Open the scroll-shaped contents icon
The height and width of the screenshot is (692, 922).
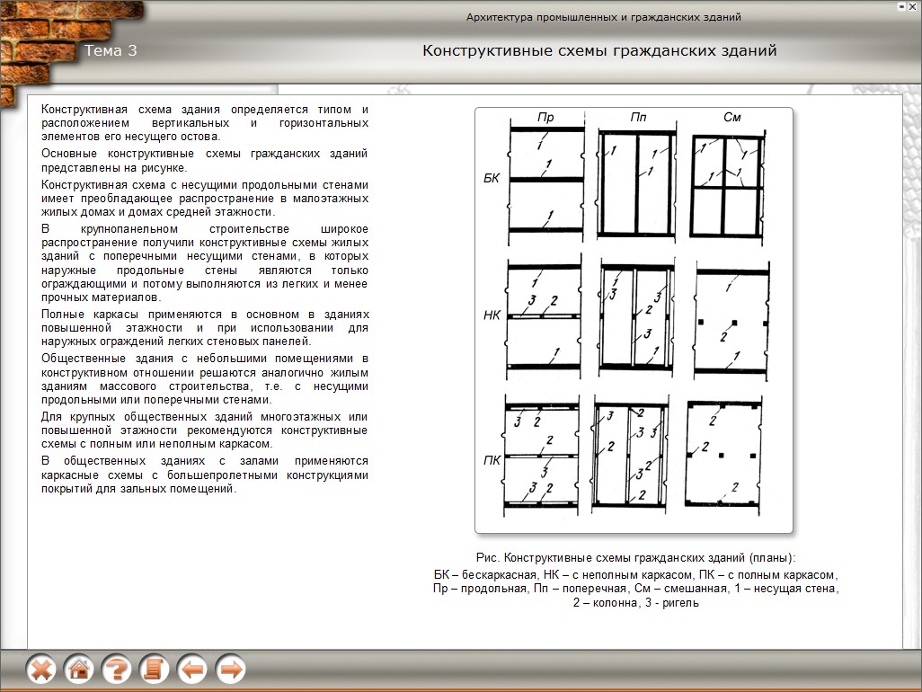[x=155, y=670]
